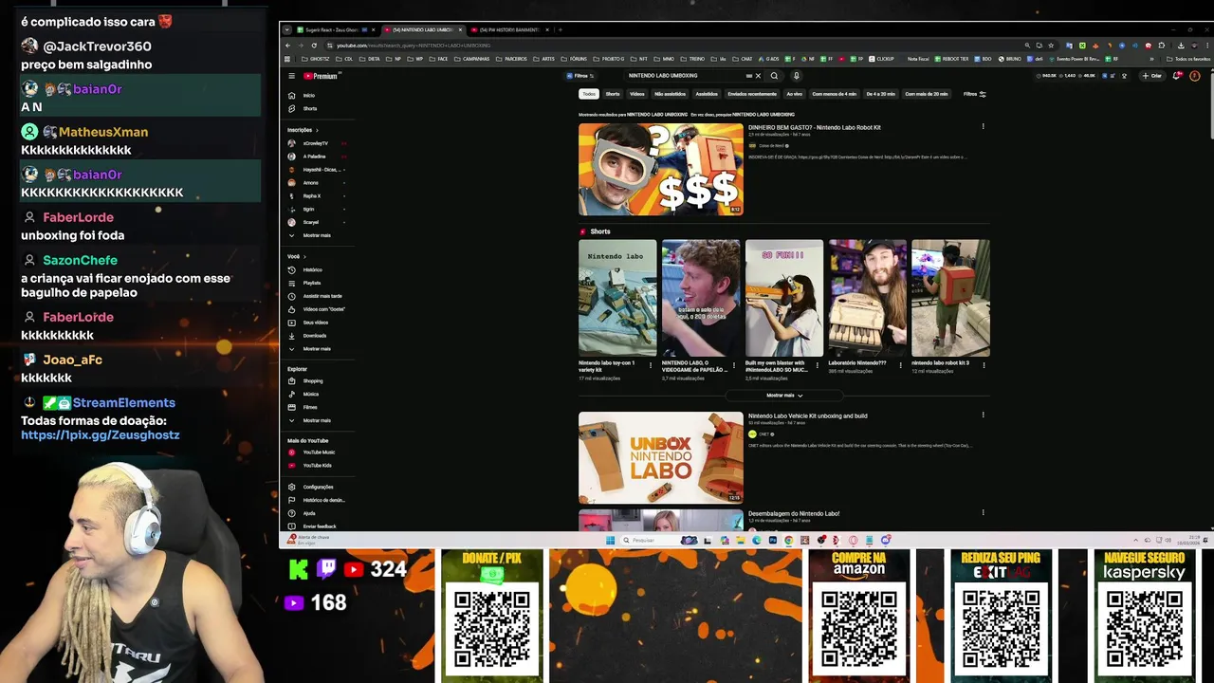Open YouTube Music link
This screenshot has width=1214, height=683.
[x=319, y=452]
